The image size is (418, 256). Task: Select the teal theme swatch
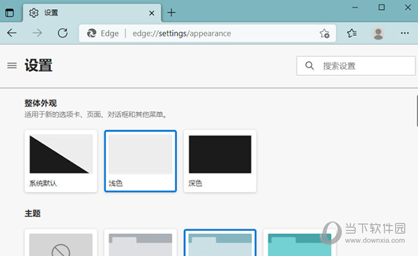[x=300, y=243]
